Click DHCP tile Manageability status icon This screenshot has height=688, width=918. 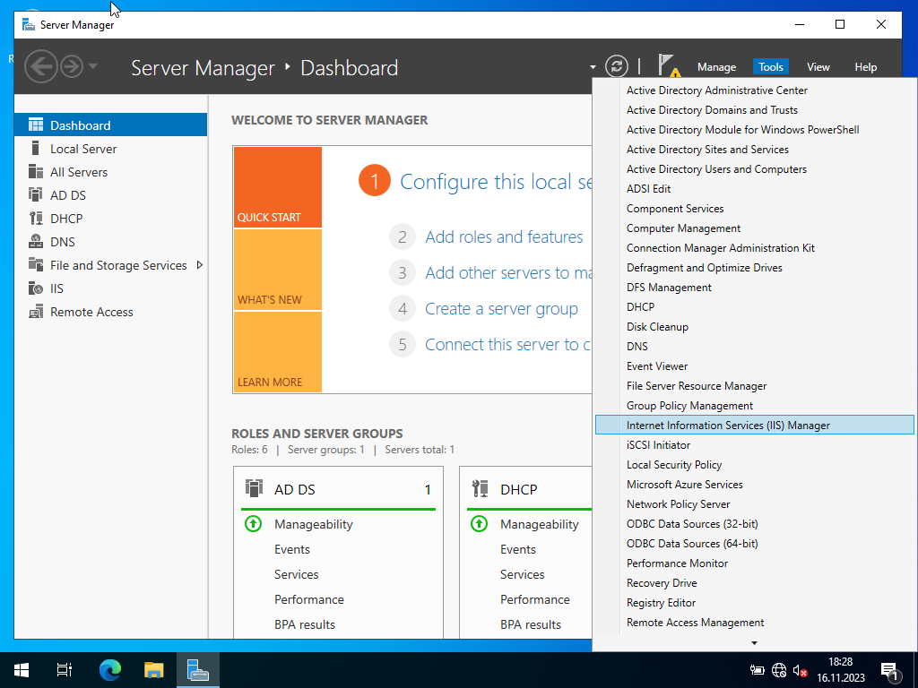coord(479,523)
